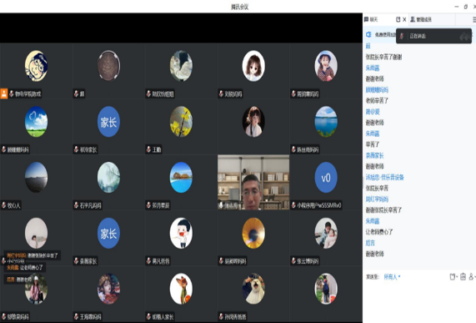Select the live video tile of the man speaking
This screenshot has width=476, height=323.
[253, 182]
